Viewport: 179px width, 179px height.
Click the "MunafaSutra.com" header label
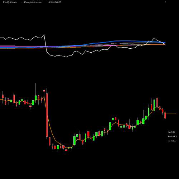pos(33,2)
